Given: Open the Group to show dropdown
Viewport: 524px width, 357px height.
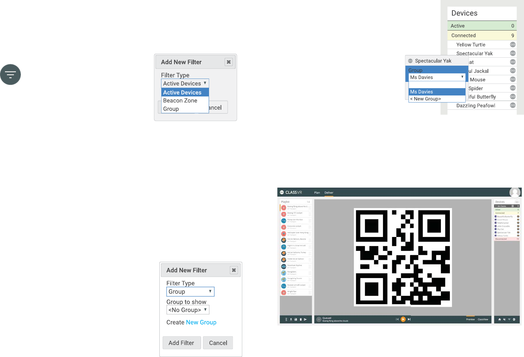Looking at the screenshot, I should point(188,310).
